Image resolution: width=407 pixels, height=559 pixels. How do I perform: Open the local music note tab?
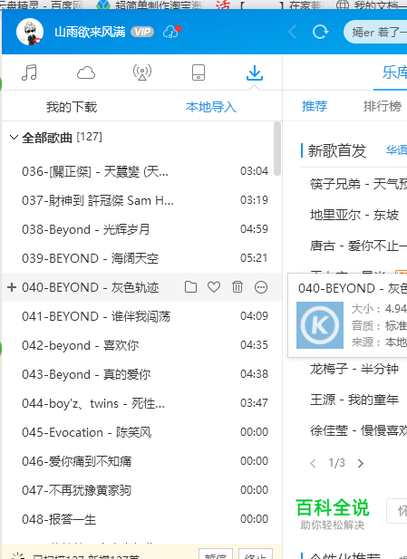[29, 72]
